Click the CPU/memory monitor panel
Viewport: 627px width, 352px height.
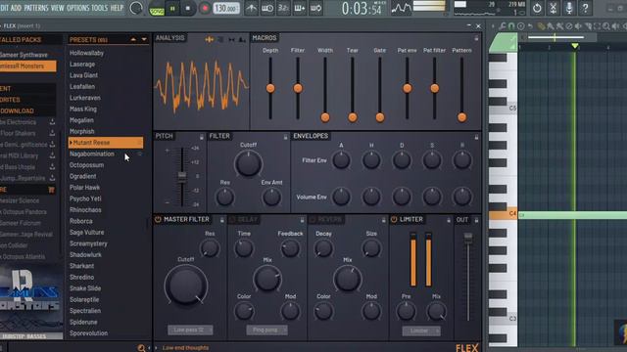490,8
